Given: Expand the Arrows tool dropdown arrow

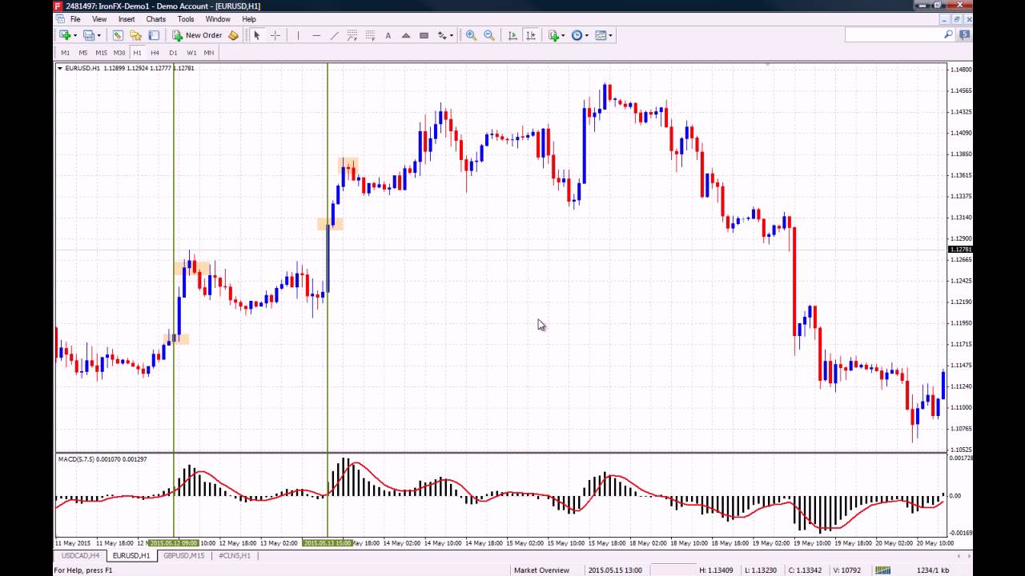Looking at the screenshot, I should point(452,35).
